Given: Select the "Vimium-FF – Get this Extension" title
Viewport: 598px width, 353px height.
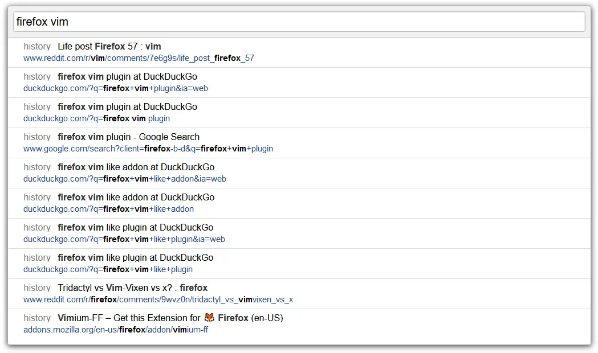Looking at the screenshot, I should click(170, 318).
